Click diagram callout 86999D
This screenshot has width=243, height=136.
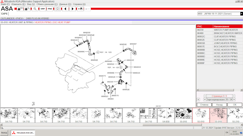(108, 61)
